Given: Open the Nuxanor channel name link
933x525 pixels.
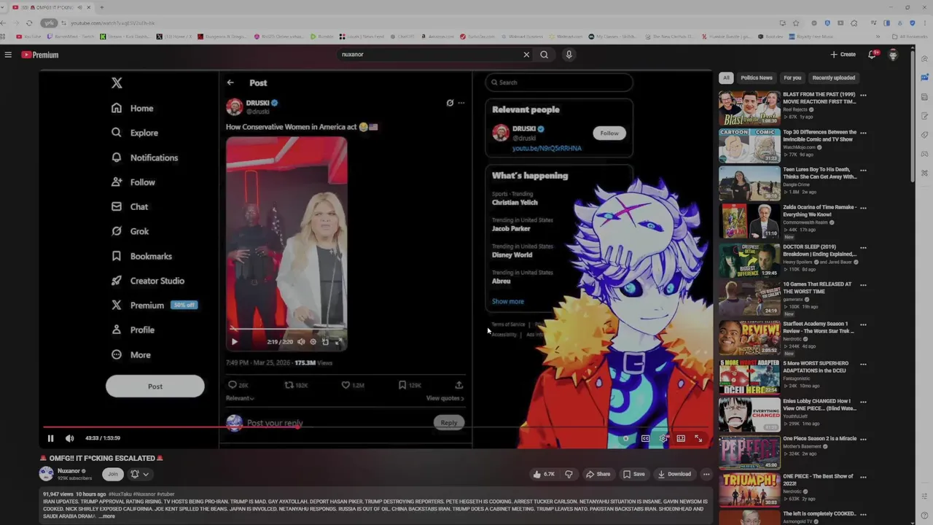Looking at the screenshot, I should point(69,471).
